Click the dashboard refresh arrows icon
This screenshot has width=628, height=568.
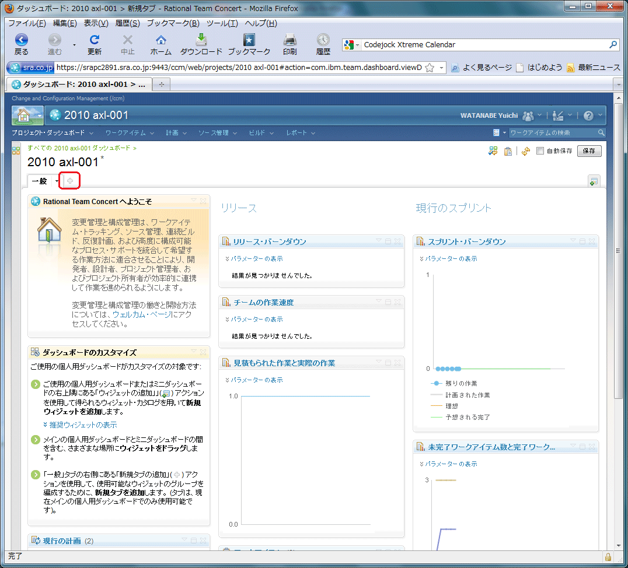tap(526, 151)
